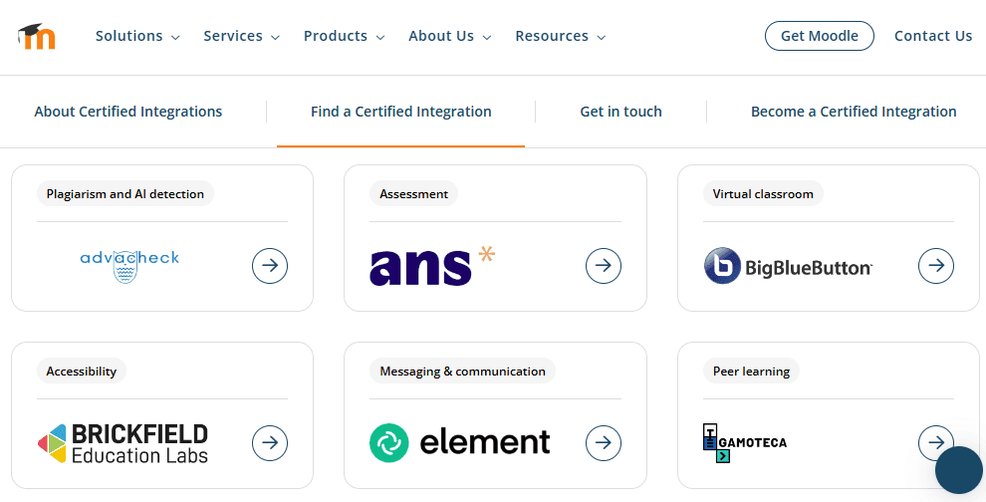
Task: Click the Plagiarism and AI detection tag
Action: 125,194
